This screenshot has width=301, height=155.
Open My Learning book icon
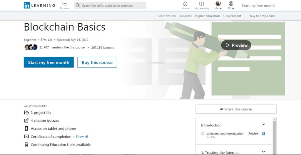coord(202,4)
